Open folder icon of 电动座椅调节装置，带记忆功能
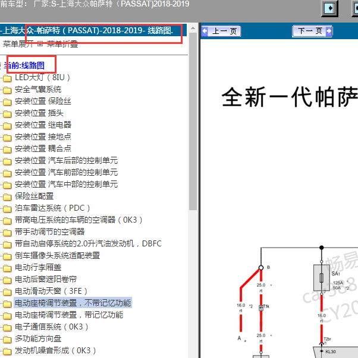This screenshot has width=358, height=358. pyautogui.click(x=7, y=316)
